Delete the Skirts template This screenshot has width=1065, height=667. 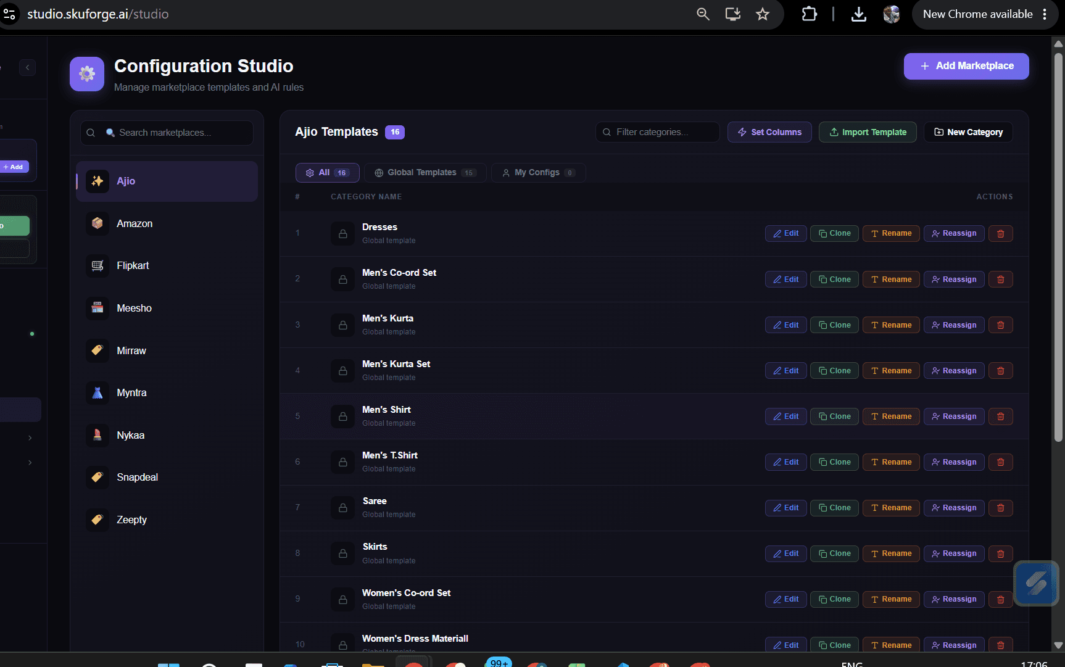(x=1001, y=553)
